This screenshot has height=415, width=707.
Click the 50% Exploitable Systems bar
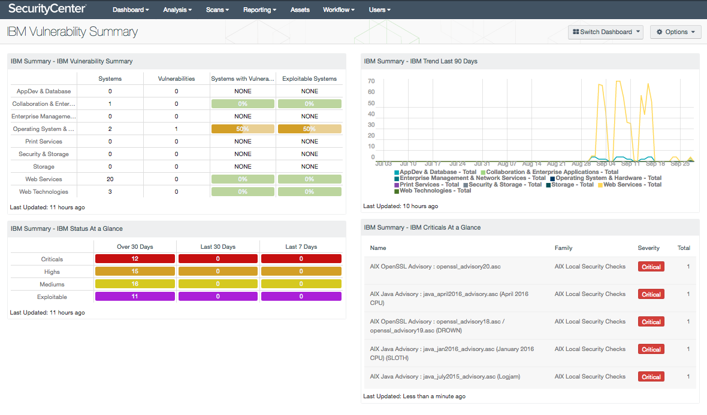[x=309, y=129]
